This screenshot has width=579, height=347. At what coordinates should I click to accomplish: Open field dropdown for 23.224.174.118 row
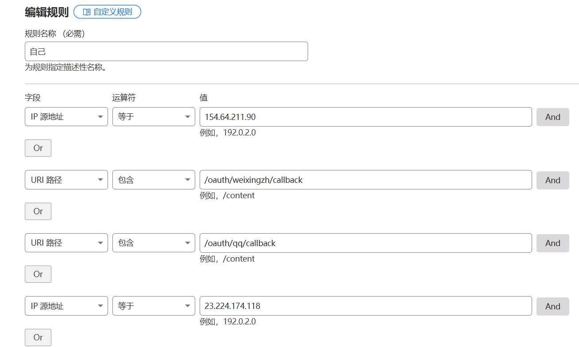(66, 306)
